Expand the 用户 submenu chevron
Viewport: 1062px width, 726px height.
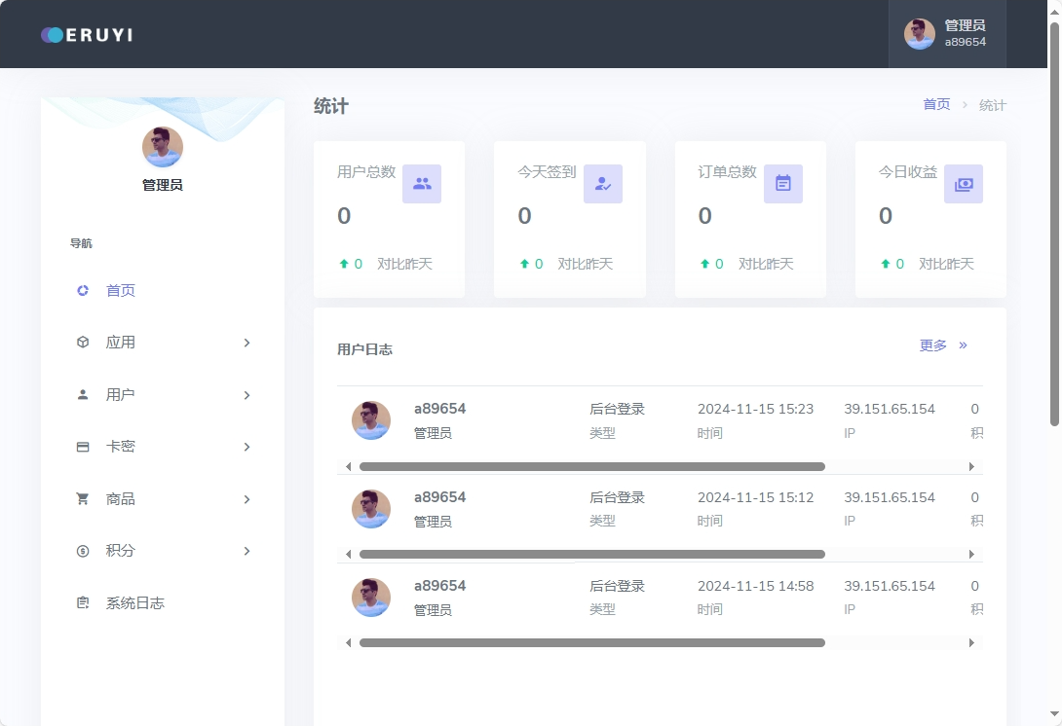click(247, 395)
